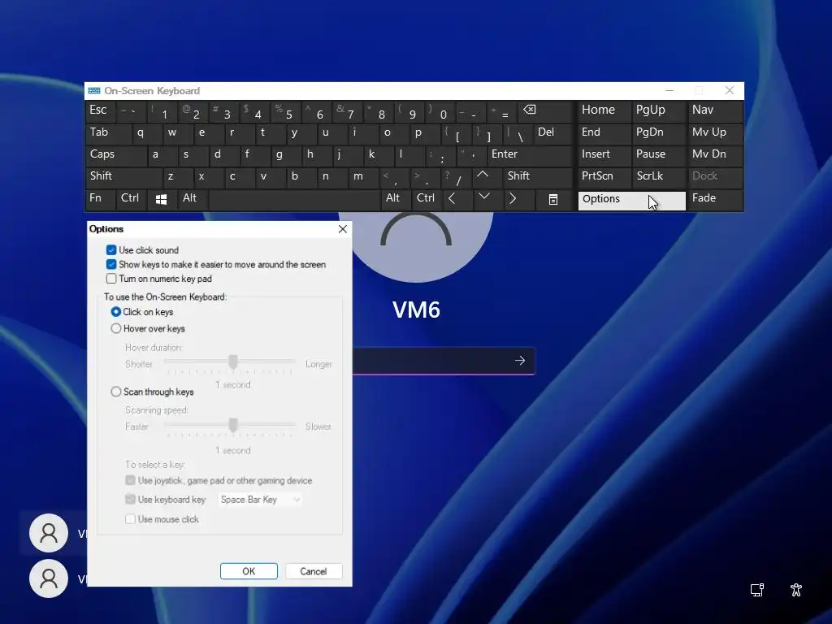
Task: Close the Options dialog with the X
Action: (343, 228)
